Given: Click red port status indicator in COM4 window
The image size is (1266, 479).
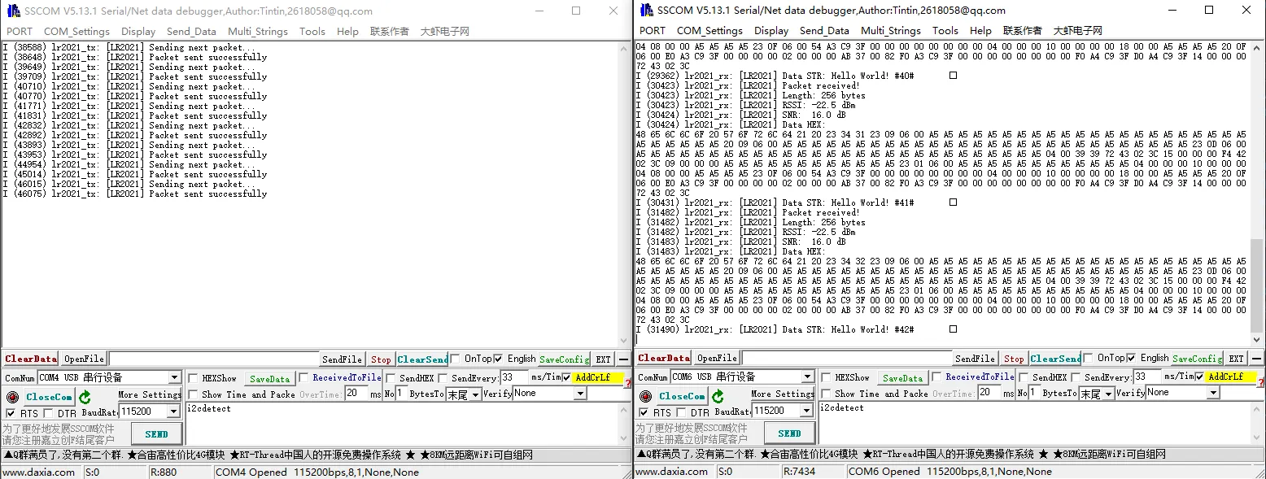Looking at the screenshot, I should (x=12, y=397).
